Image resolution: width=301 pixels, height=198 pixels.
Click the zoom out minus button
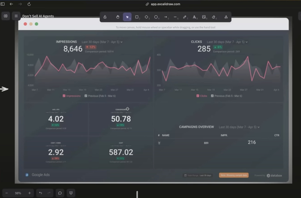pyautogui.click(x=6, y=193)
